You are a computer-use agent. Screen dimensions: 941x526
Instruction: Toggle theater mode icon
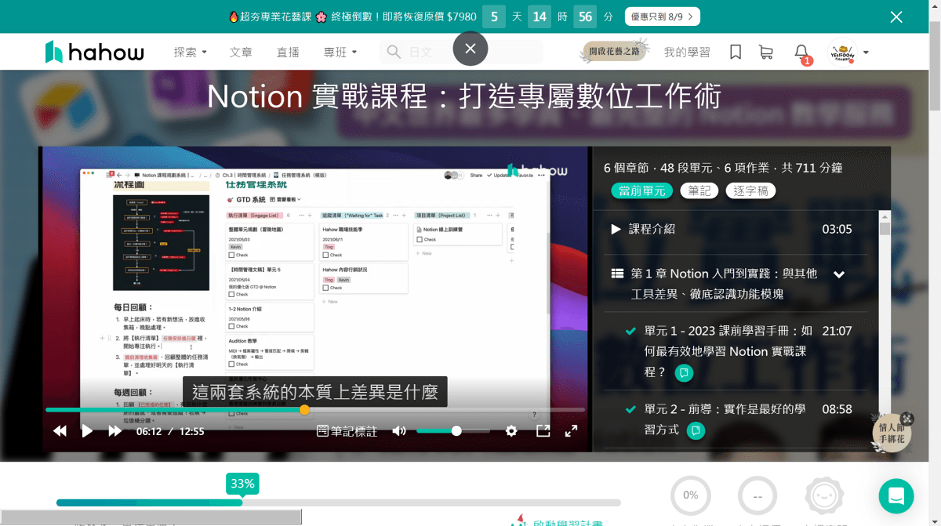pyautogui.click(x=543, y=430)
